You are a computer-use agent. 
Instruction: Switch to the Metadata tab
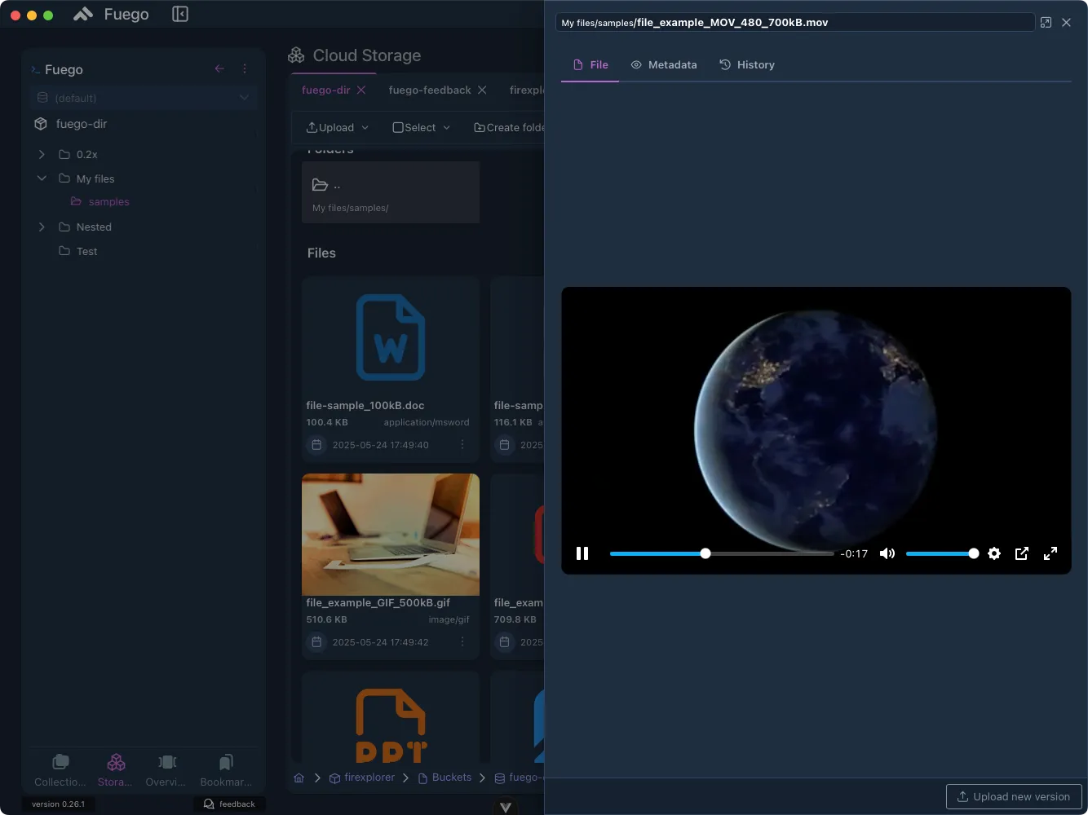(664, 64)
